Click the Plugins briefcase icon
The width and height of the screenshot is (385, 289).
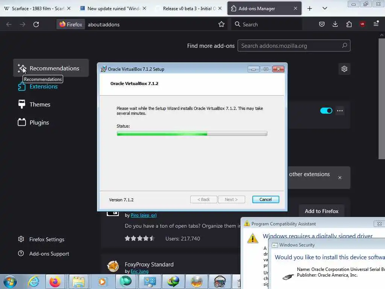[22, 122]
